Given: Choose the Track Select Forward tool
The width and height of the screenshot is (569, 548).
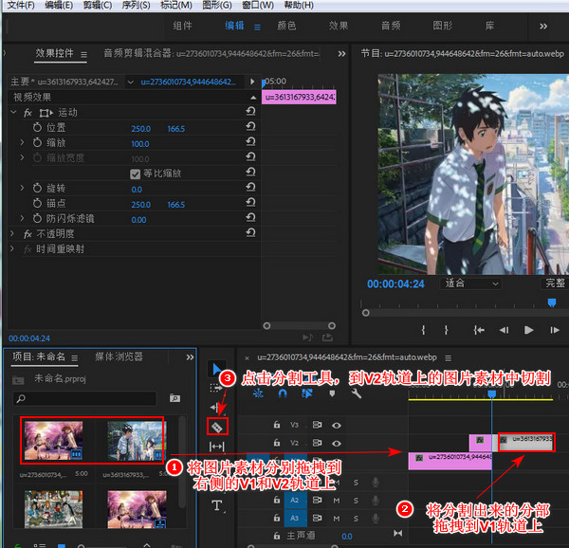Looking at the screenshot, I should point(216,388).
